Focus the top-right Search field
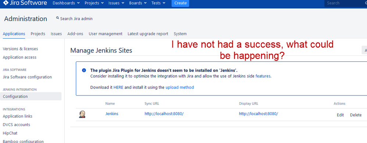Screen dimensions: 367x143 [x=345, y=3]
